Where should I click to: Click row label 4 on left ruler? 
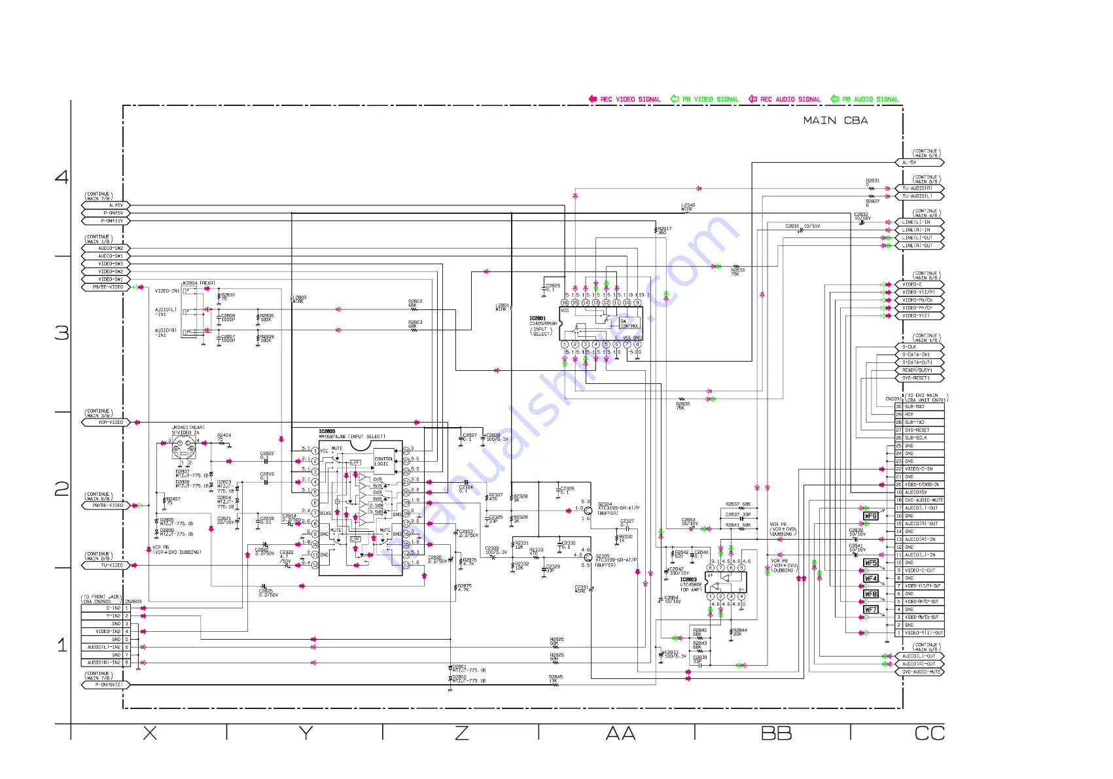pyautogui.click(x=62, y=177)
